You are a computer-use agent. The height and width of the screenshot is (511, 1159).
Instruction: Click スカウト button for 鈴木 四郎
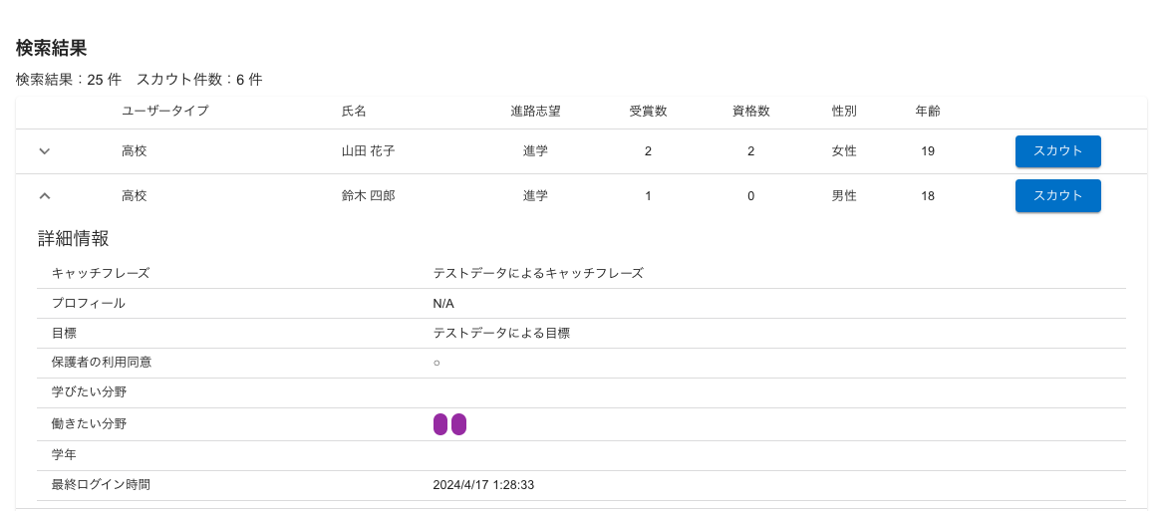(x=1057, y=195)
